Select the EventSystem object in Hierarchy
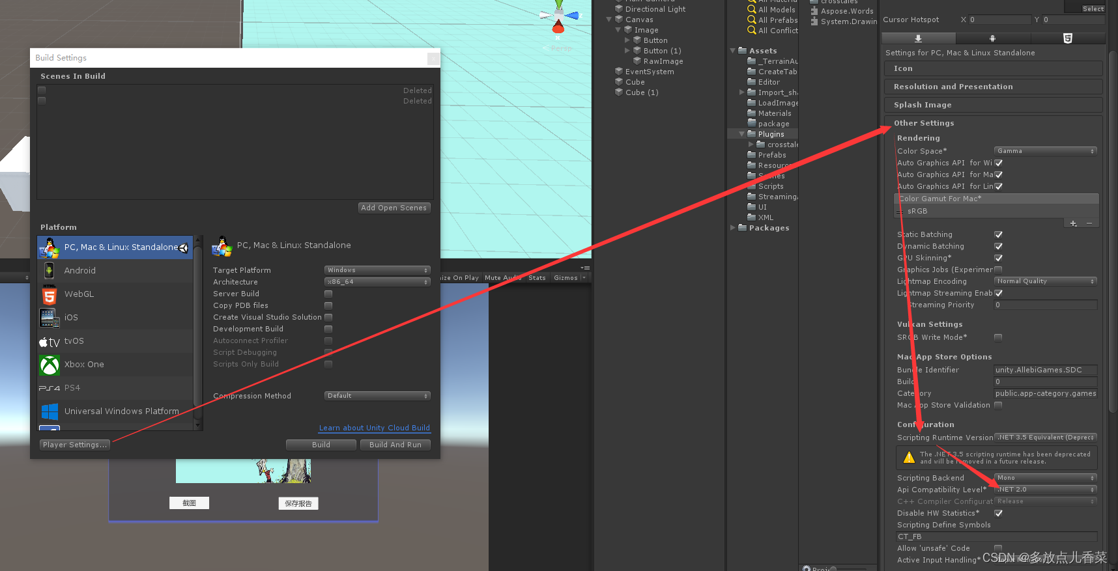 [649, 72]
